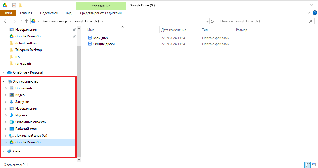The width and height of the screenshot is (318, 168).
Task: Open the Файл menu
Action: (8, 13)
